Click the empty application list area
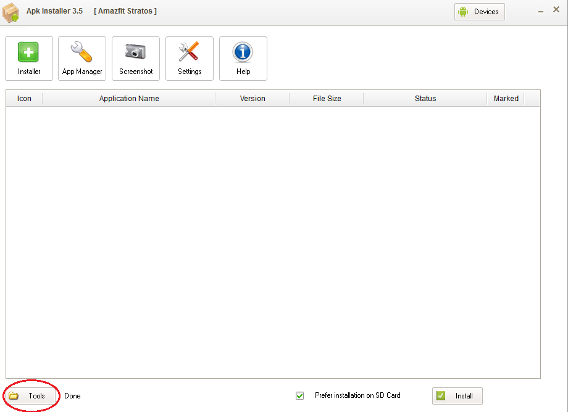 coord(273,242)
